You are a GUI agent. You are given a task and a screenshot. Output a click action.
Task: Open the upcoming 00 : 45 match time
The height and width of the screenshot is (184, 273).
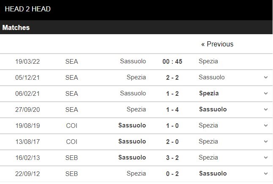172,61
